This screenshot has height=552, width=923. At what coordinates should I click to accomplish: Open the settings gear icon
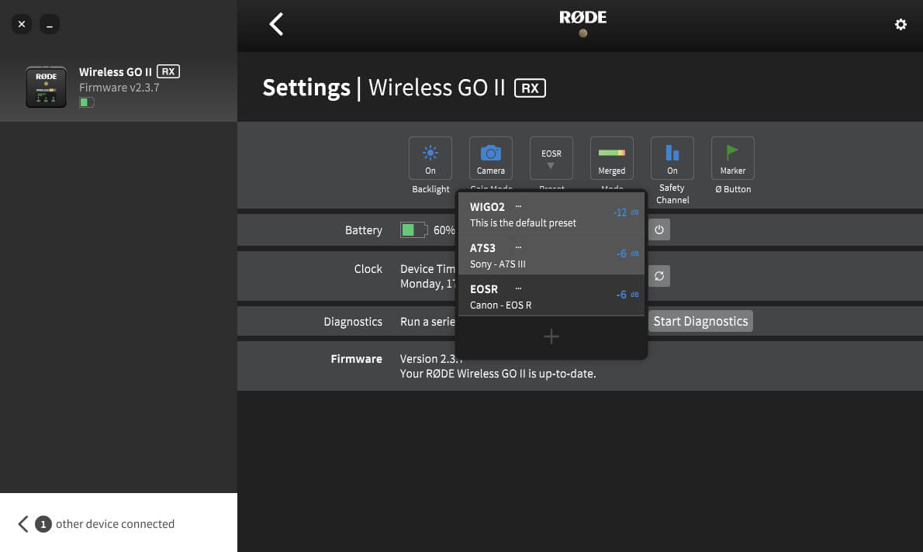point(901,25)
